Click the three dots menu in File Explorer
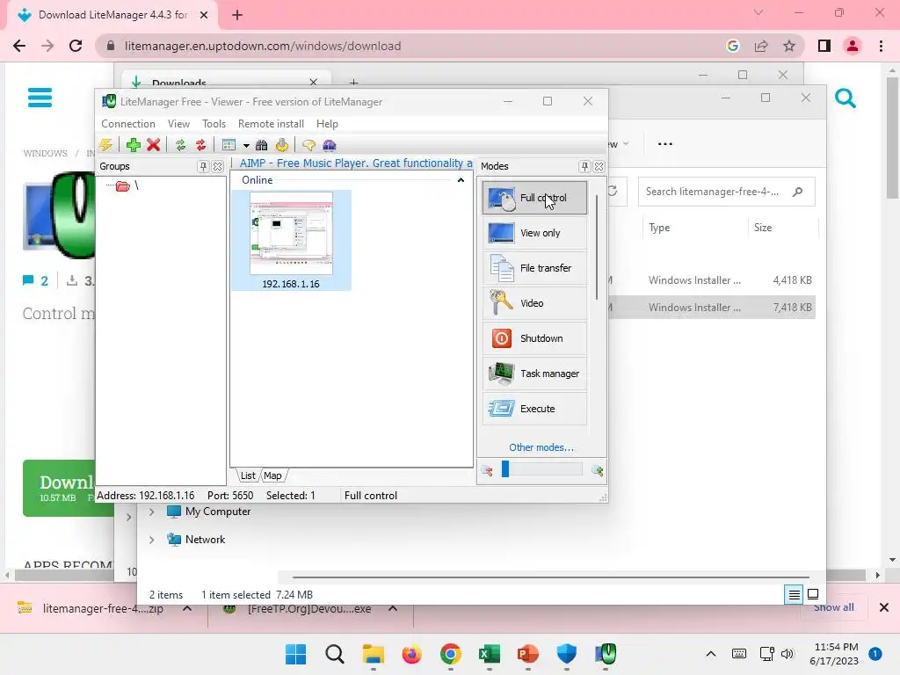The image size is (900, 675). [665, 144]
